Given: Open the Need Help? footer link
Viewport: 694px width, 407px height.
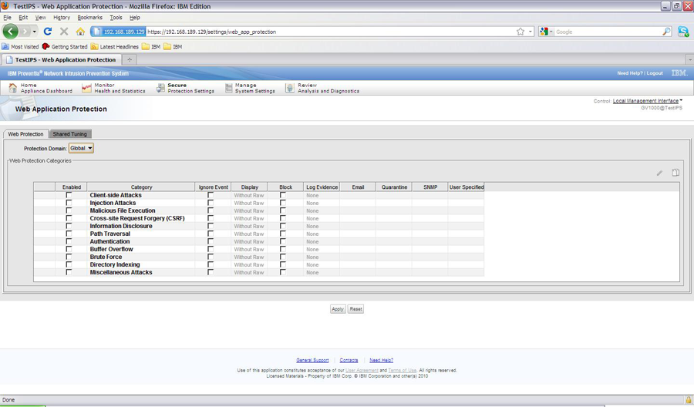Looking at the screenshot, I should pyautogui.click(x=381, y=360).
